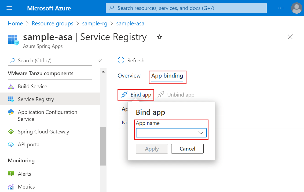Open Spring Cloud Gateway settings
This screenshot has width=304, height=192.
point(43,131)
